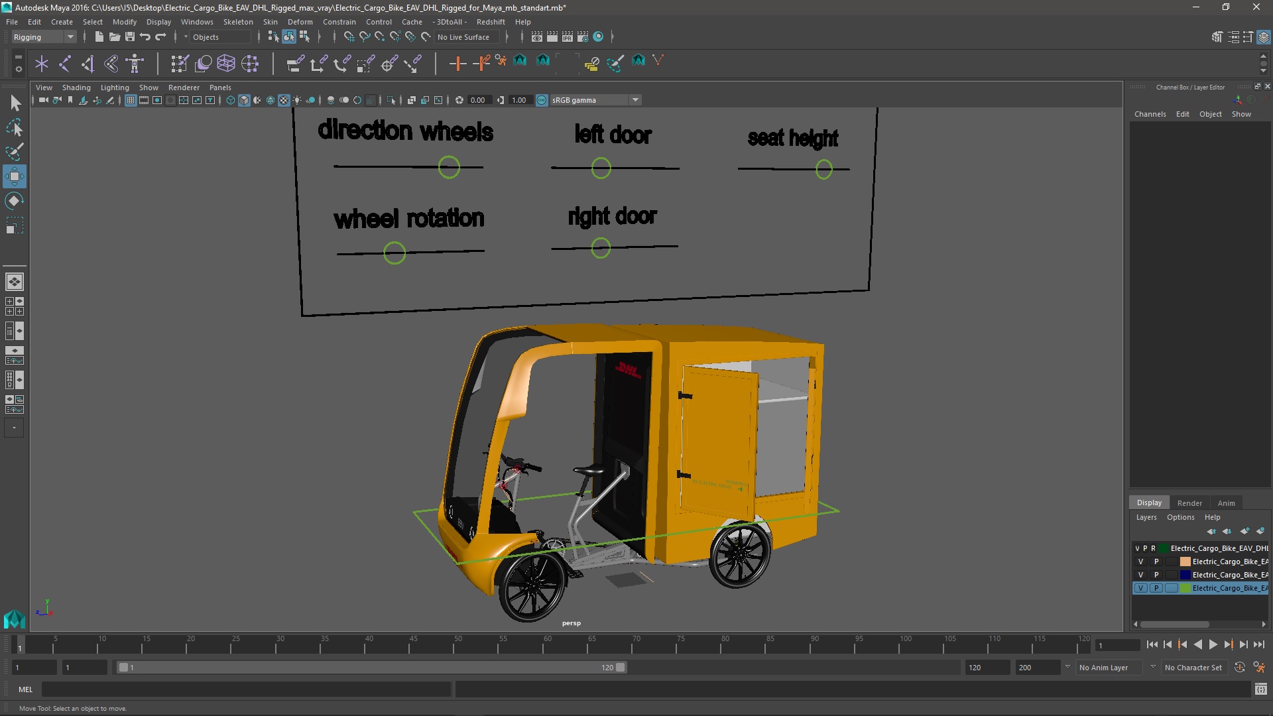Viewport: 1273px width, 716px height.
Task: Click the green color swatch of selected layer
Action: click(x=1185, y=588)
